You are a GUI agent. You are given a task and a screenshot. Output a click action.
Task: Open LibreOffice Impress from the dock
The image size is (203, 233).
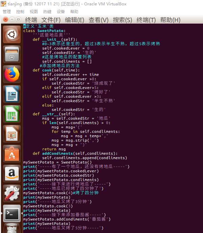click(x=12, y=134)
